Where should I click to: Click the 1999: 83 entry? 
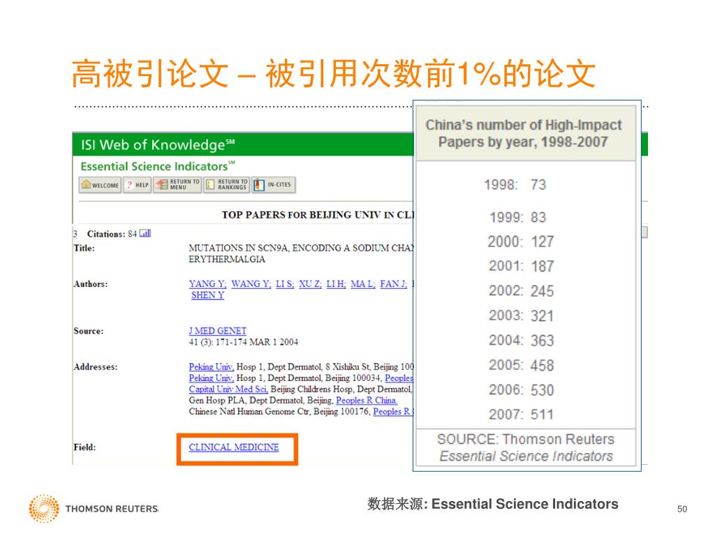point(517,218)
